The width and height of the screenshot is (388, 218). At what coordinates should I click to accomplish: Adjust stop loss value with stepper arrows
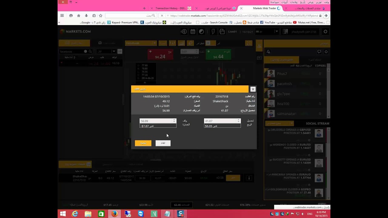pyautogui.click(x=174, y=121)
